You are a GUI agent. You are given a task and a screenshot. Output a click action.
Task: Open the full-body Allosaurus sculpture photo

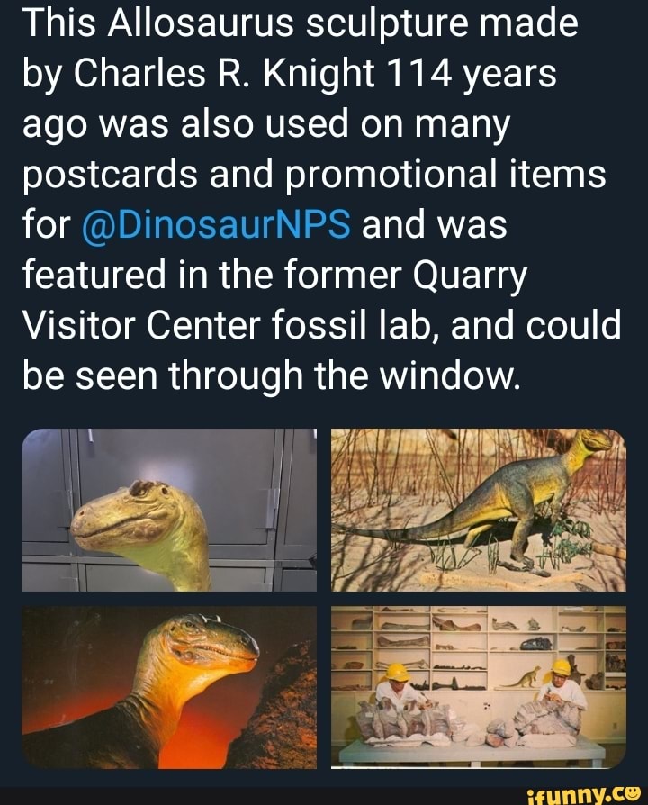[479, 510]
